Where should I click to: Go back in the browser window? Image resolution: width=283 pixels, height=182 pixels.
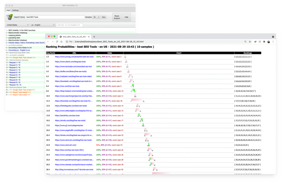pyautogui.click(x=48, y=42)
